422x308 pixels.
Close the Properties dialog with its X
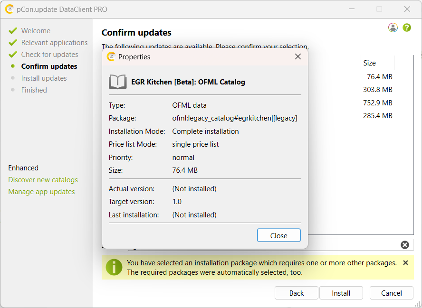[x=297, y=56]
